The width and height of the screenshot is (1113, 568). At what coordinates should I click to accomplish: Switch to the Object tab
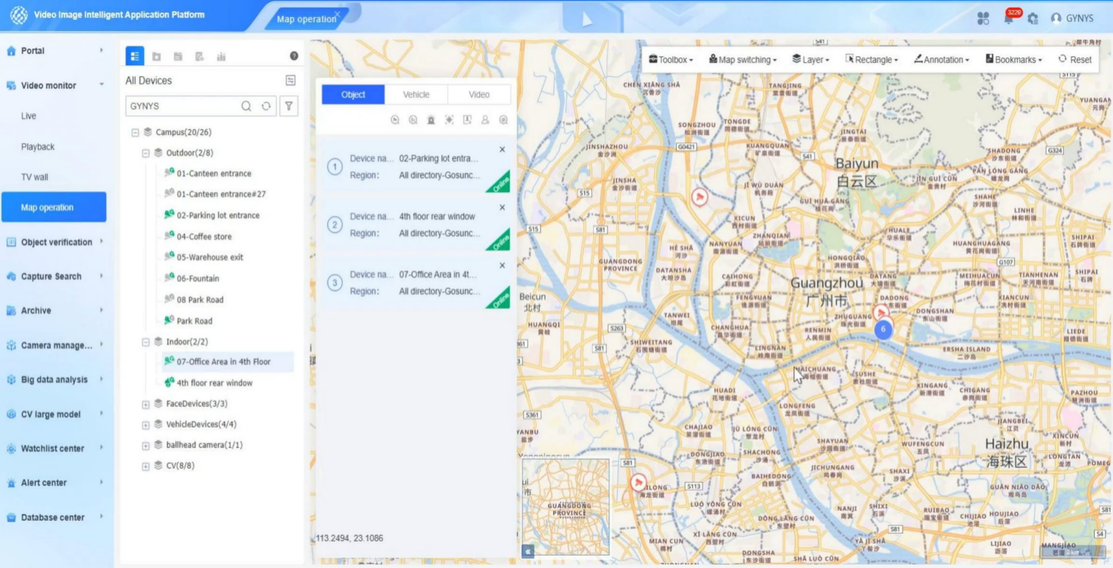(x=353, y=94)
